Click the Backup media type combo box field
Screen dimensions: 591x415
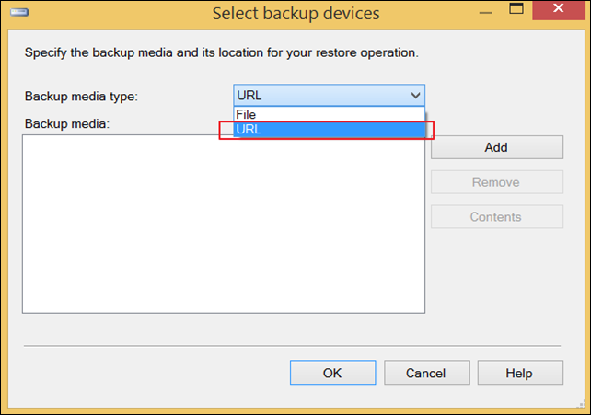point(329,96)
